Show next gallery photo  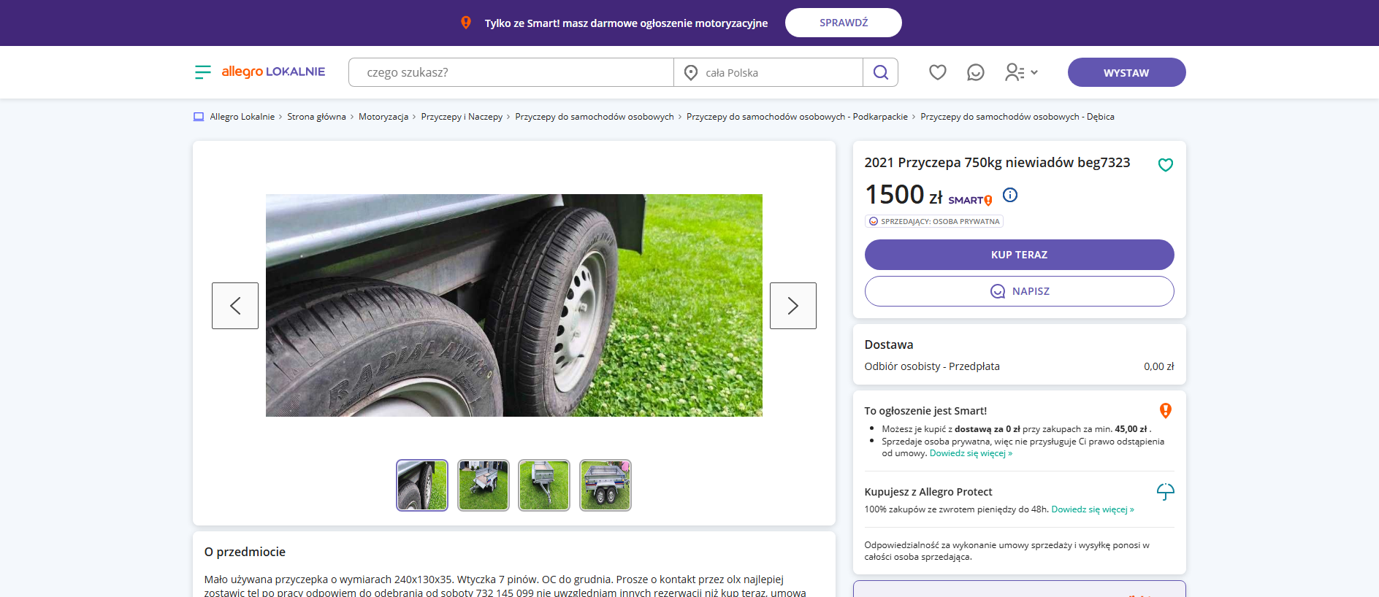793,306
